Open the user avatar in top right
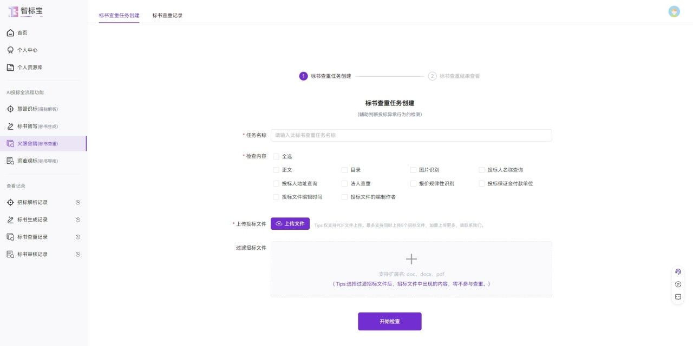This screenshot has width=693, height=346. point(674,12)
